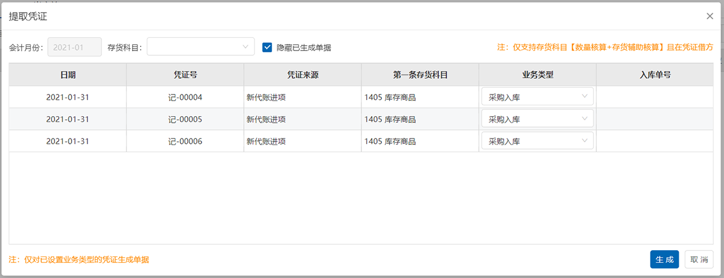Click the 生成 button

point(664,259)
